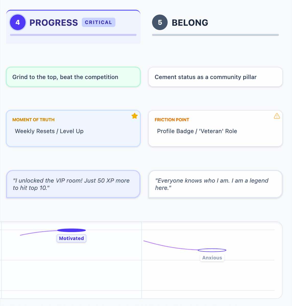Click the step 4 number circle
This screenshot has height=306, width=292.
[x=18, y=22]
